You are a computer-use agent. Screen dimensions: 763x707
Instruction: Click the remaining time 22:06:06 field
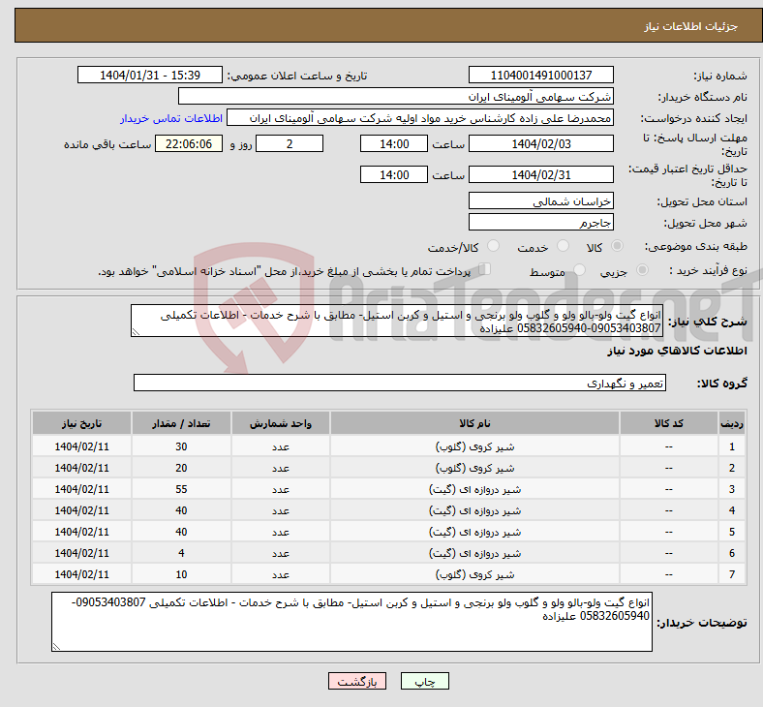click(x=189, y=144)
